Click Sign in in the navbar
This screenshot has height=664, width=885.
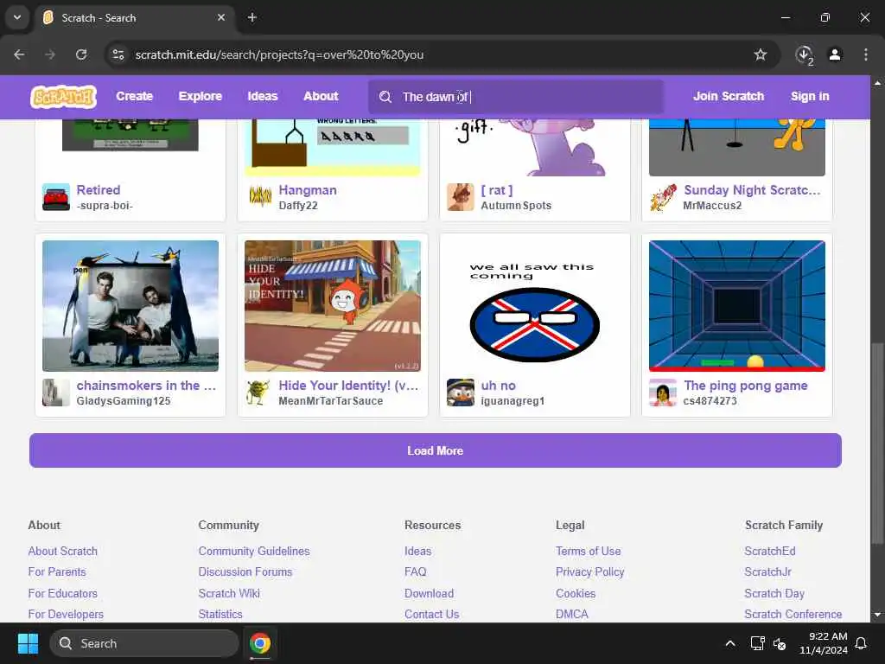(x=810, y=97)
